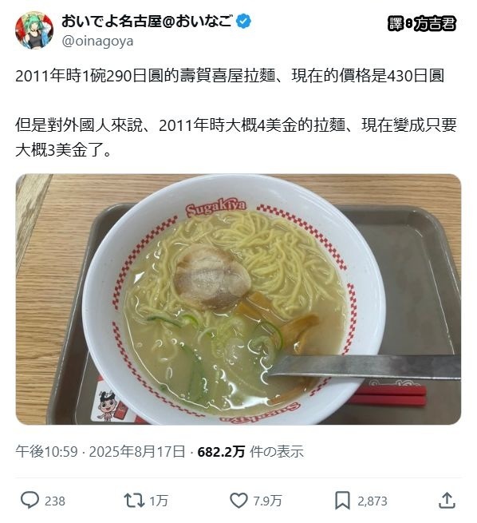Open the oinagoya profile avatar

tap(34, 30)
